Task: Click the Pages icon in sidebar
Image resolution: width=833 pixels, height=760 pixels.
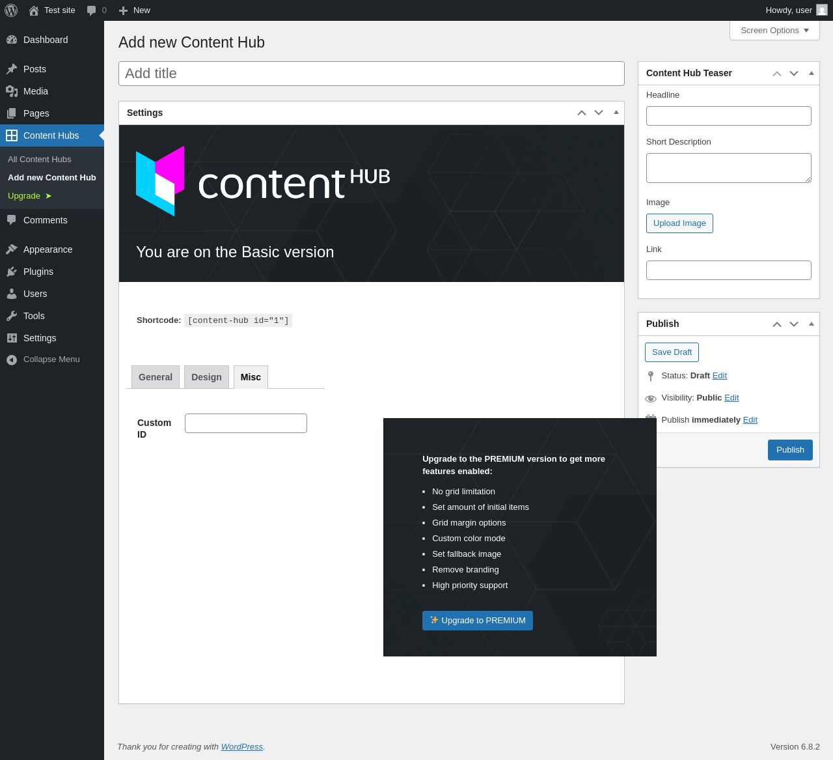Action: 12,113
